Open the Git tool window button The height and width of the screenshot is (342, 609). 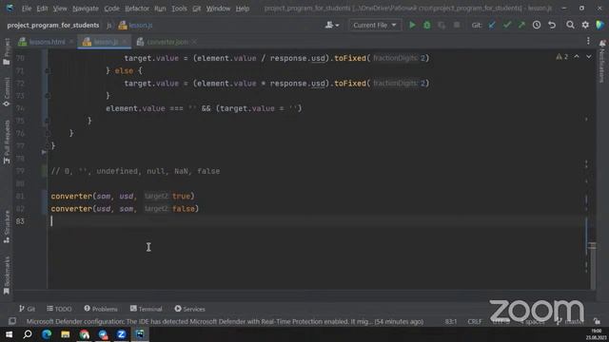pyautogui.click(x=27, y=309)
